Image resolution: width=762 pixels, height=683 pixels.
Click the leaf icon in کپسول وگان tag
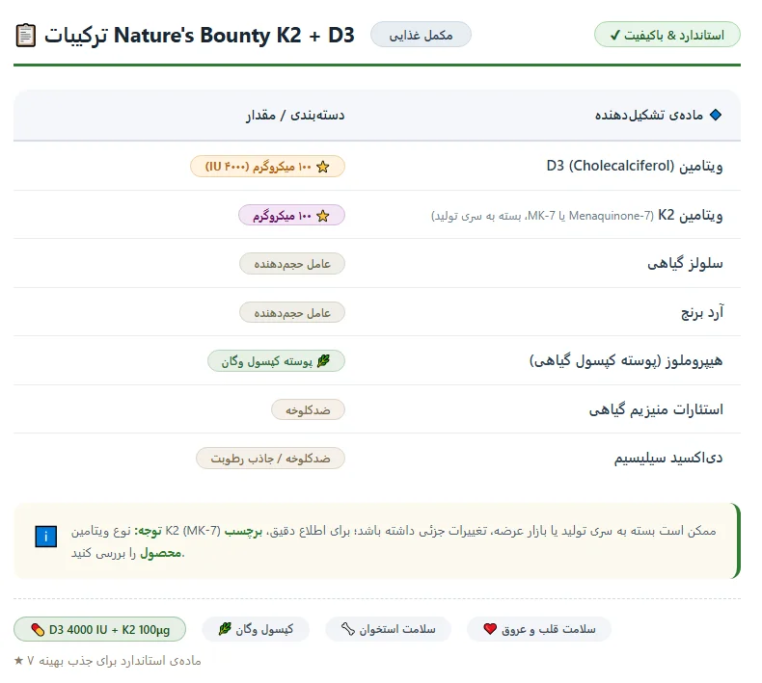[x=225, y=629]
